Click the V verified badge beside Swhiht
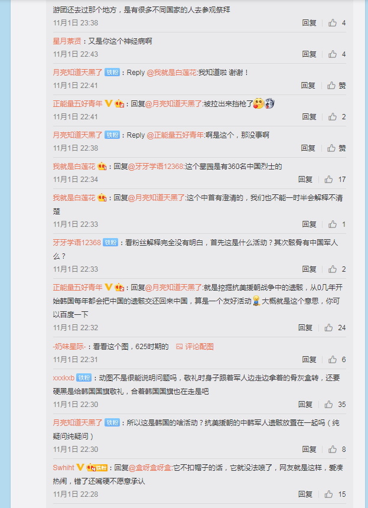 pyautogui.click(x=80, y=467)
